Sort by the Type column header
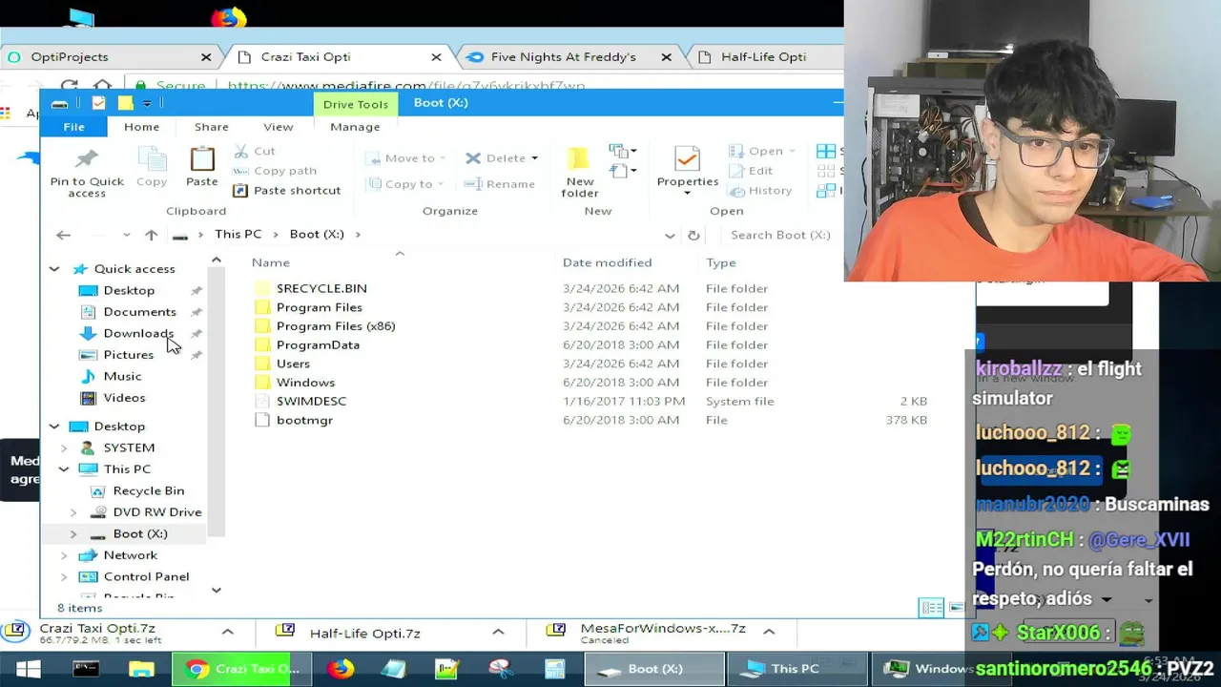The image size is (1221, 687). click(x=720, y=262)
